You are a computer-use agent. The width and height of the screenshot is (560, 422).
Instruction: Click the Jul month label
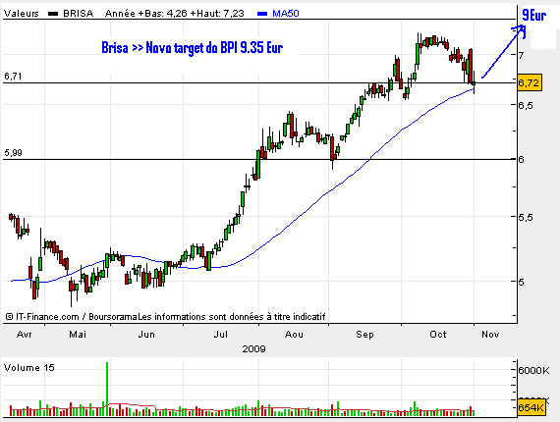coord(221,335)
